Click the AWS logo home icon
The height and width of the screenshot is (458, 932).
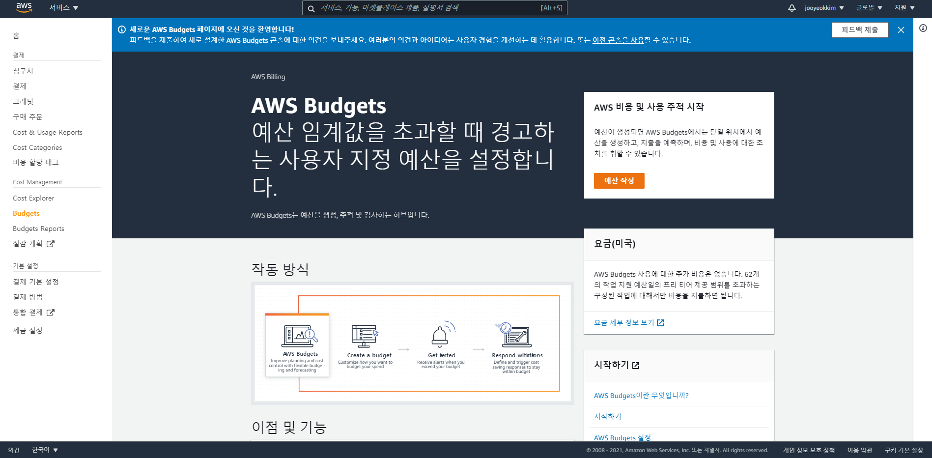pos(24,7)
